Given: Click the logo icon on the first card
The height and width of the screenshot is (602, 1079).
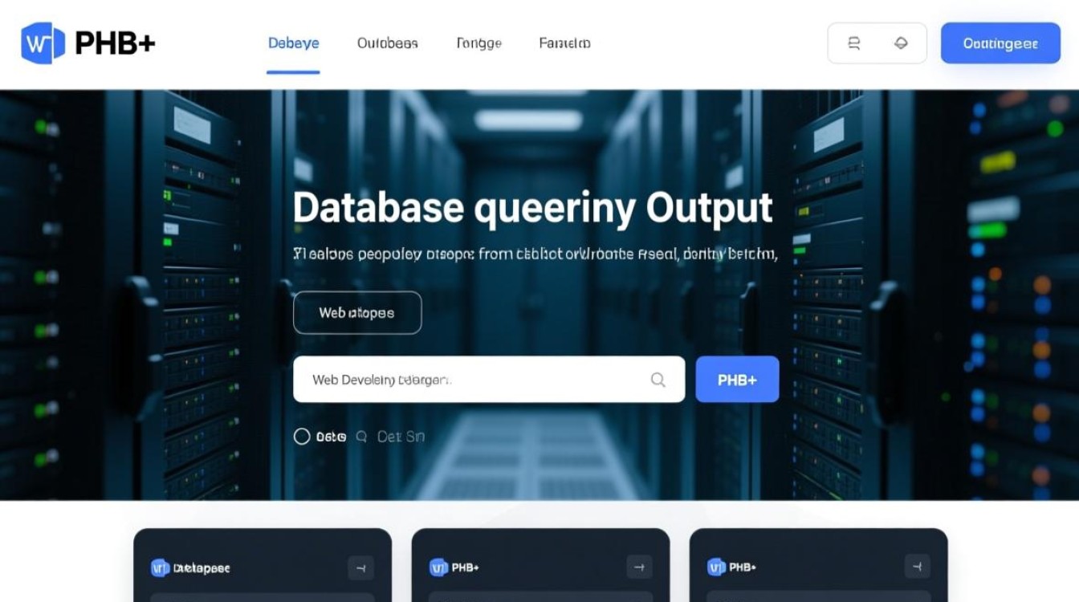Looking at the screenshot, I should click(161, 568).
